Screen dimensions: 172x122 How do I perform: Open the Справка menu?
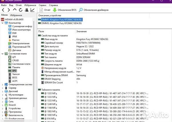pyautogui.click(x=53, y=5)
